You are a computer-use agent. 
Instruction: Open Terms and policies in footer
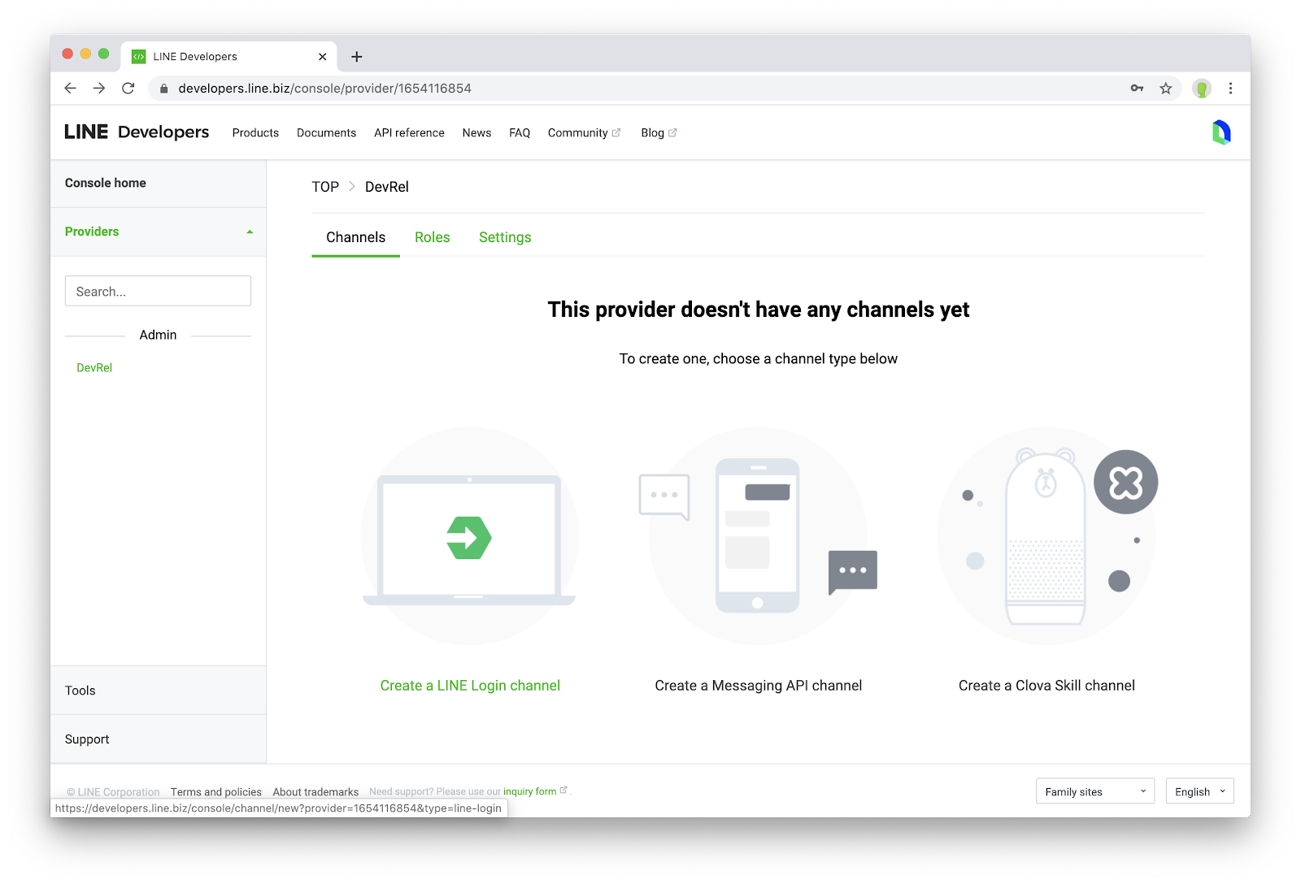point(216,792)
